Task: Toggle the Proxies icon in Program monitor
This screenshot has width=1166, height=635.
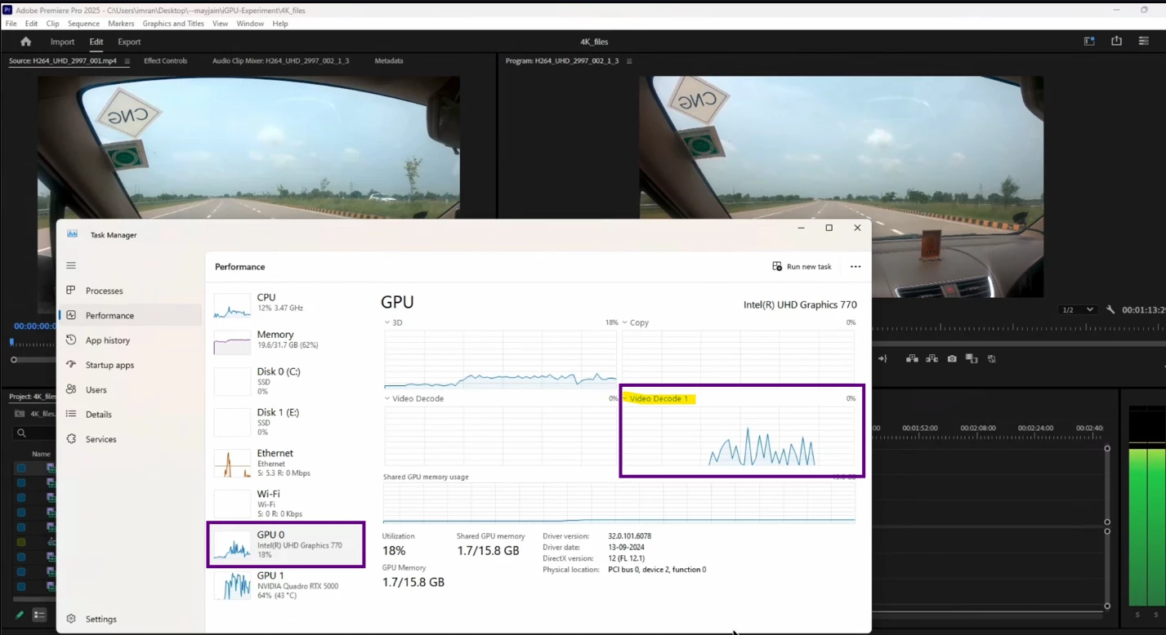Action: coord(991,359)
